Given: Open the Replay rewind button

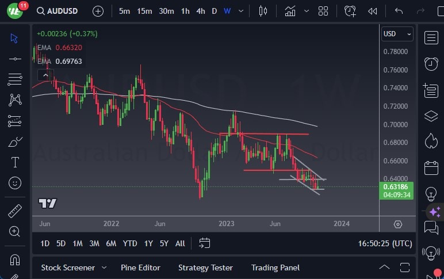Looking at the screenshot, I should [x=373, y=11].
